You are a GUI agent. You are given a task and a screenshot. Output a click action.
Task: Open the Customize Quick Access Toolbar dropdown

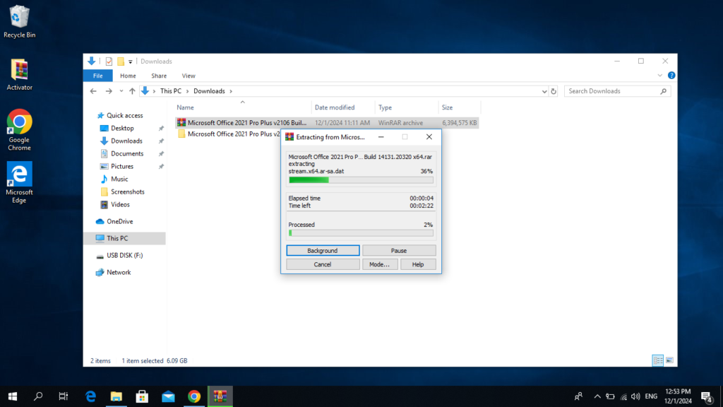(131, 61)
